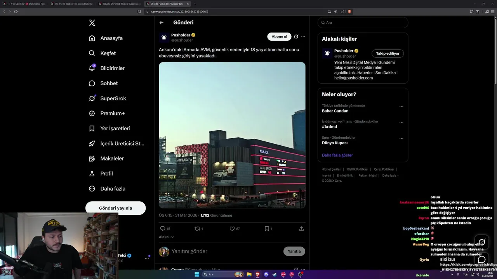Open Discord from the taskbar

pyautogui.click(x=266, y=274)
